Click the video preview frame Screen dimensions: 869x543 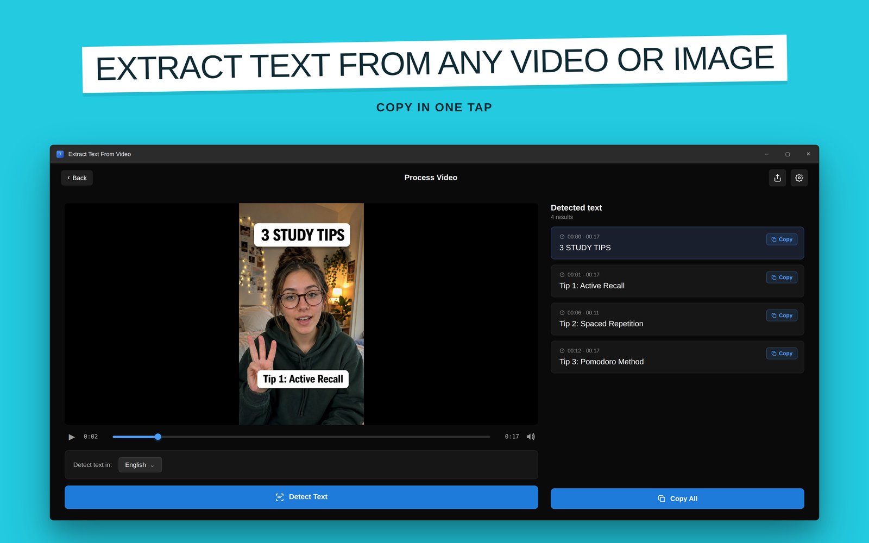[x=301, y=314]
